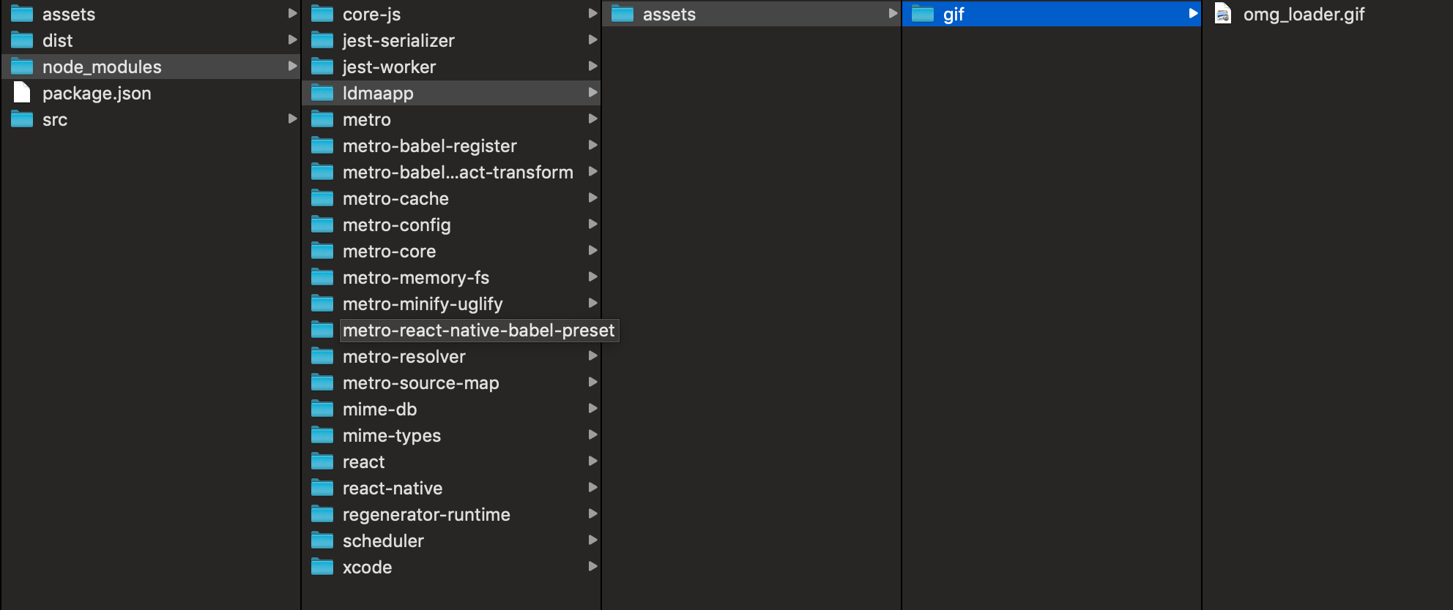Select the src folder name
The height and width of the screenshot is (610, 1453).
click(x=54, y=119)
